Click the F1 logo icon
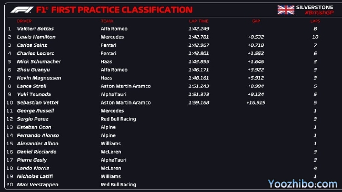 [22, 9]
